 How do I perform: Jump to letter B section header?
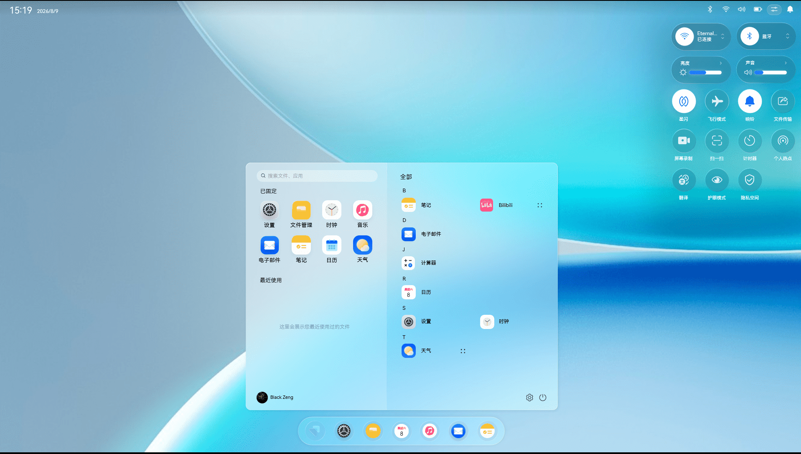click(404, 191)
